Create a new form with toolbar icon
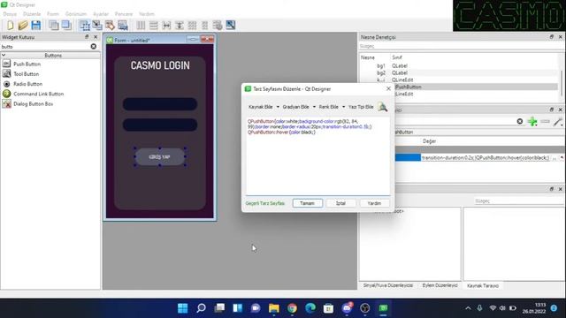Screen dimensions: 566x318 coord(10,25)
